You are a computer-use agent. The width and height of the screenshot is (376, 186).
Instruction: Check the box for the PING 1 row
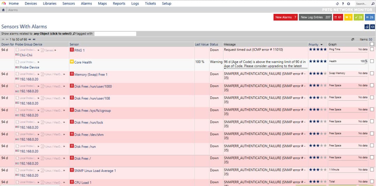pyautogui.click(x=372, y=49)
